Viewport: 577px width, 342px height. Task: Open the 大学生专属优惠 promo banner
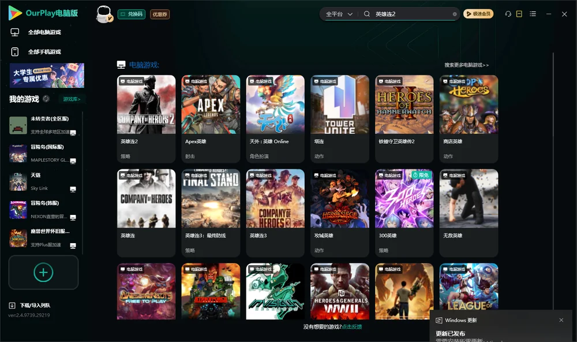pos(47,76)
